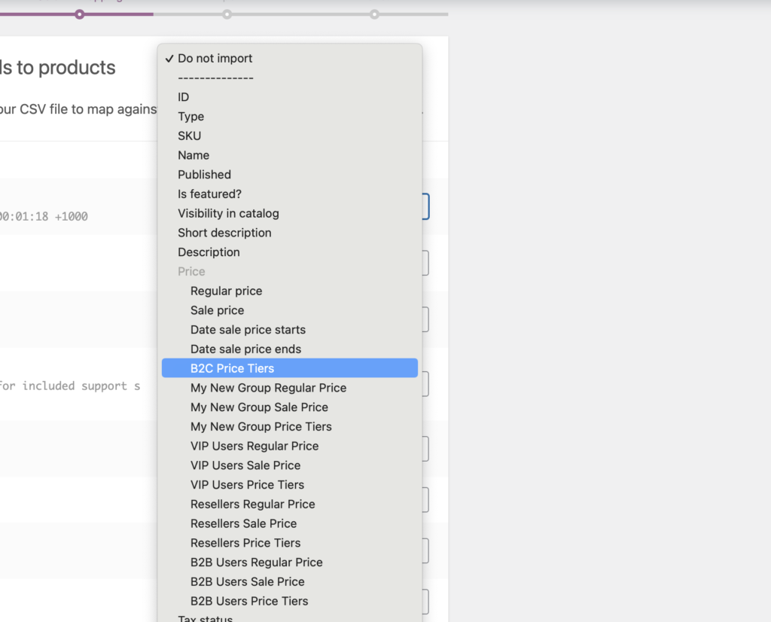The height and width of the screenshot is (622, 771).
Task: Choose the Short description option
Action: (290, 233)
